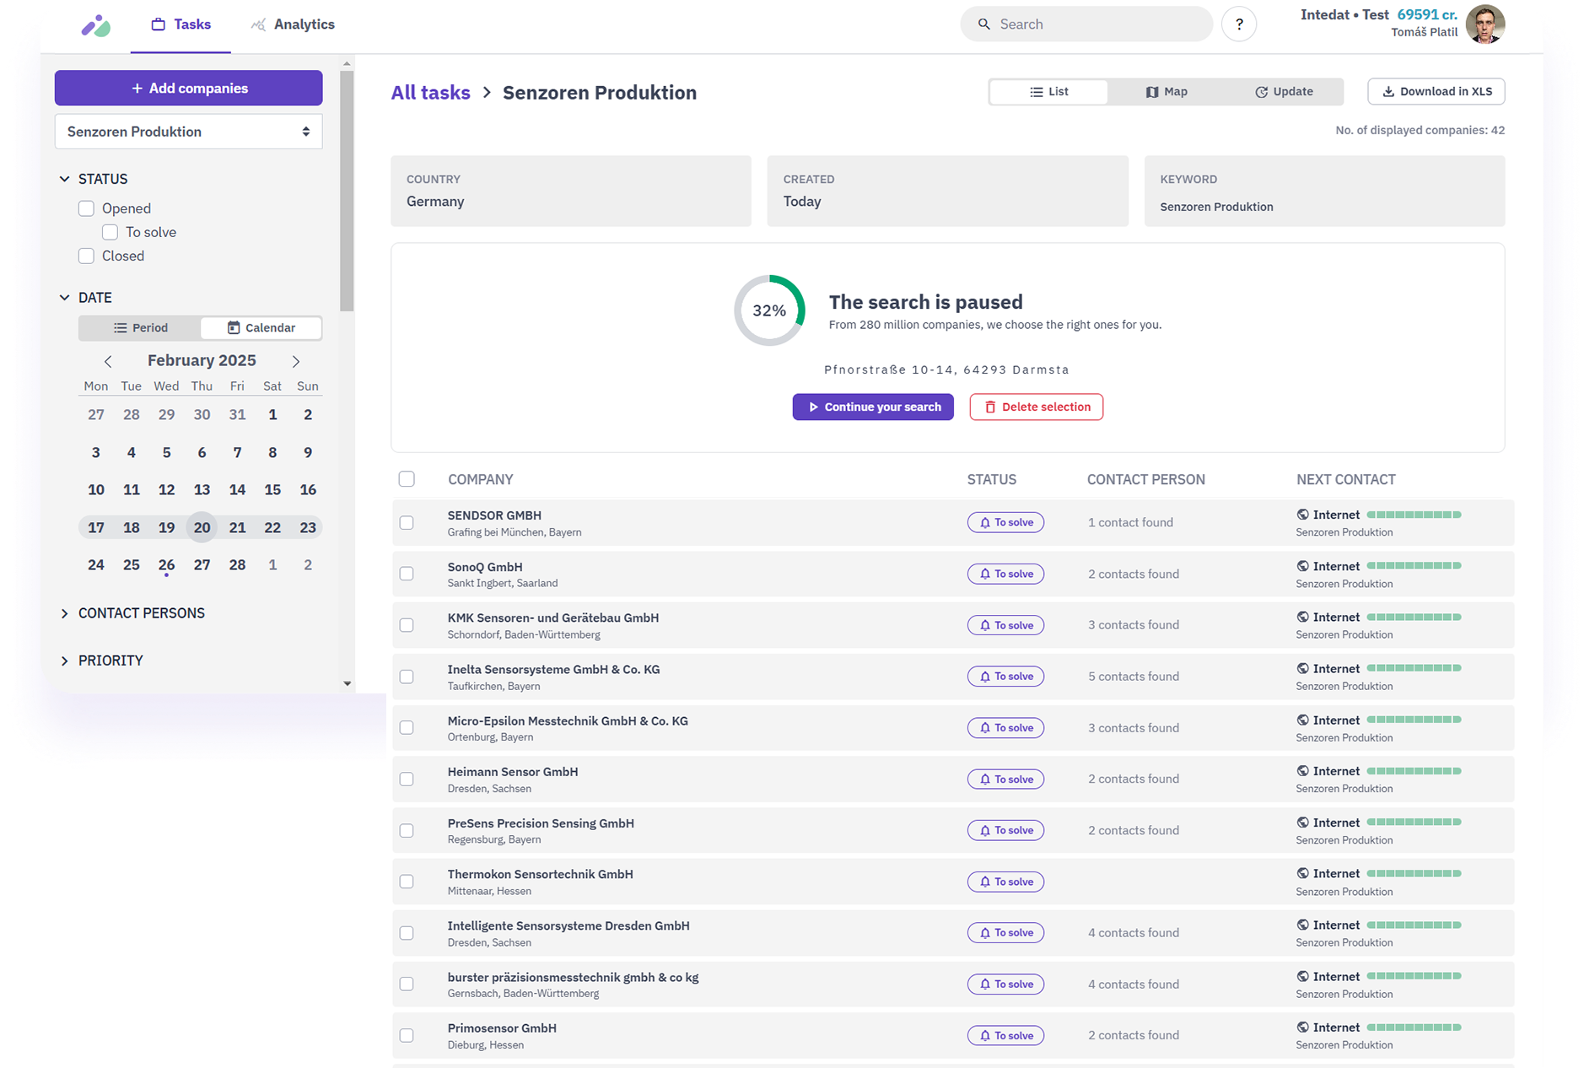Click globe icon in Thermokon row
1584x1068 pixels.
[x=1302, y=874]
